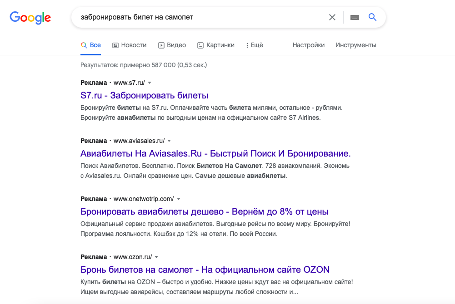This screenshot has height=304, width=455.
Task: Clear the search query with the X icon
Action: [332, 17]
